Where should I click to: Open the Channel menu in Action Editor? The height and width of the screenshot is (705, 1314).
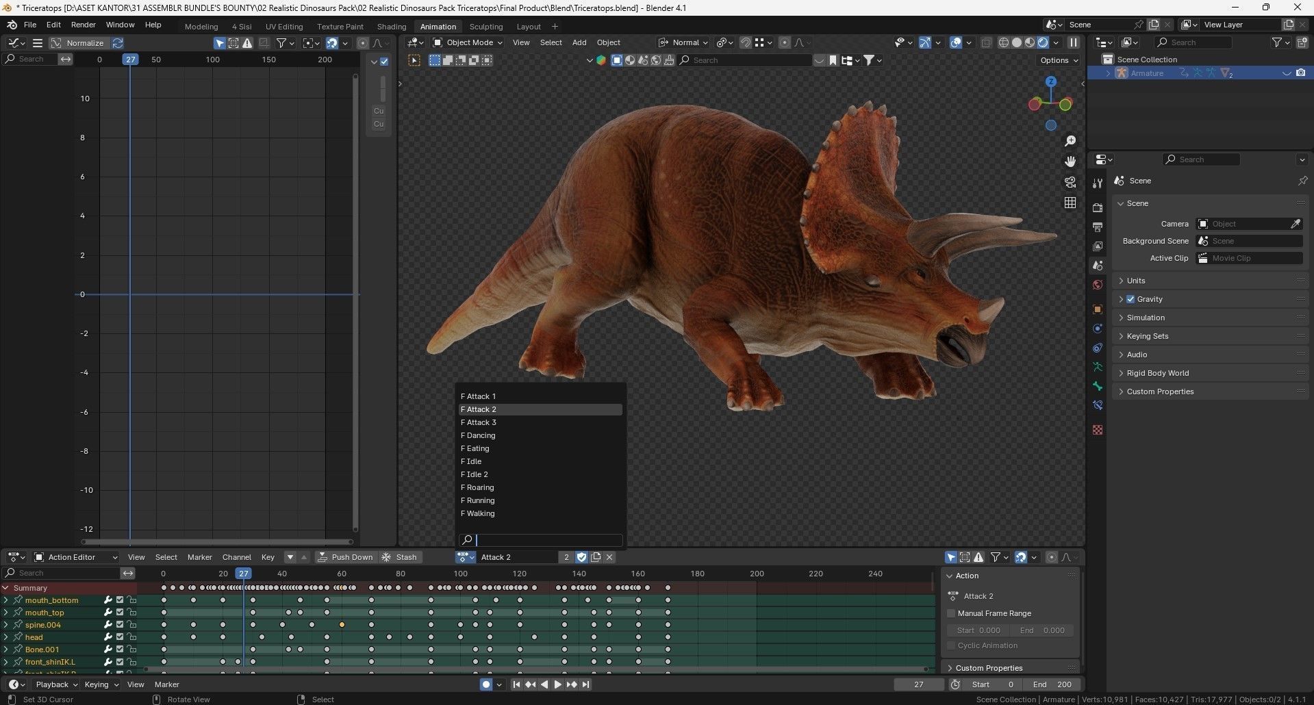pos(237,557)
